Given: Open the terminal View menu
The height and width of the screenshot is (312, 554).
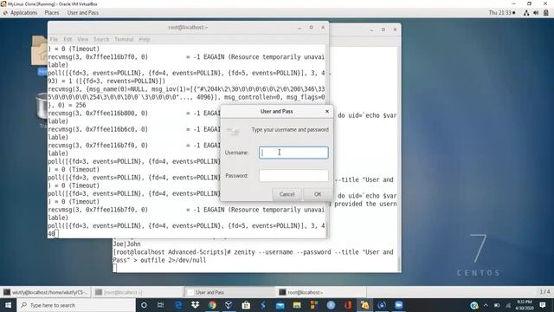Looking at the screenshot, I should [x=83, y=39].
